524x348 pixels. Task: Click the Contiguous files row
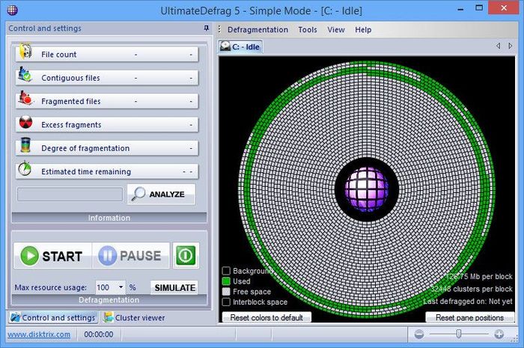pos(107,78)
